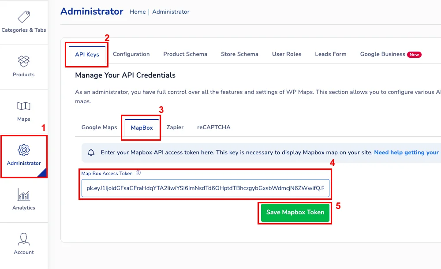This screenshot has height=269, width=441.
Task: Go to the User Roles tab
Action: tap(287, 54)
